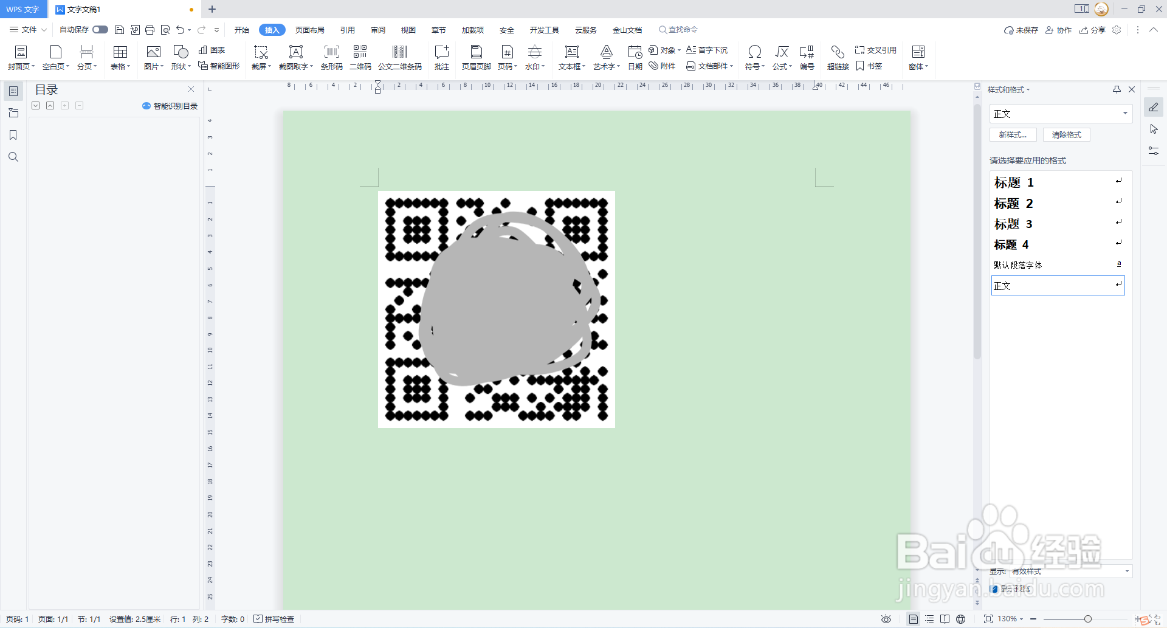Click the Clear Format (清除格式) button

point(1067,135)
